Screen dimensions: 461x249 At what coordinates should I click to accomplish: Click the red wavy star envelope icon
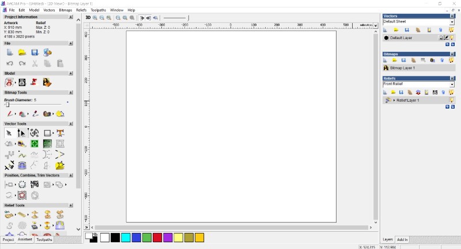point(22,196)
